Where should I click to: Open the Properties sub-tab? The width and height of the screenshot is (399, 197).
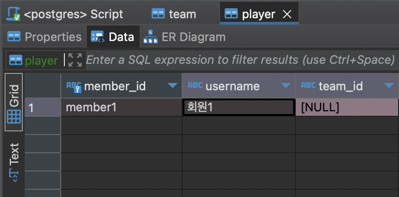pyautogui.click(x=44, y=37)
